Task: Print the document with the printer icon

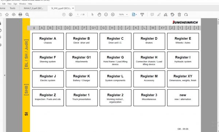Action: 20,15
